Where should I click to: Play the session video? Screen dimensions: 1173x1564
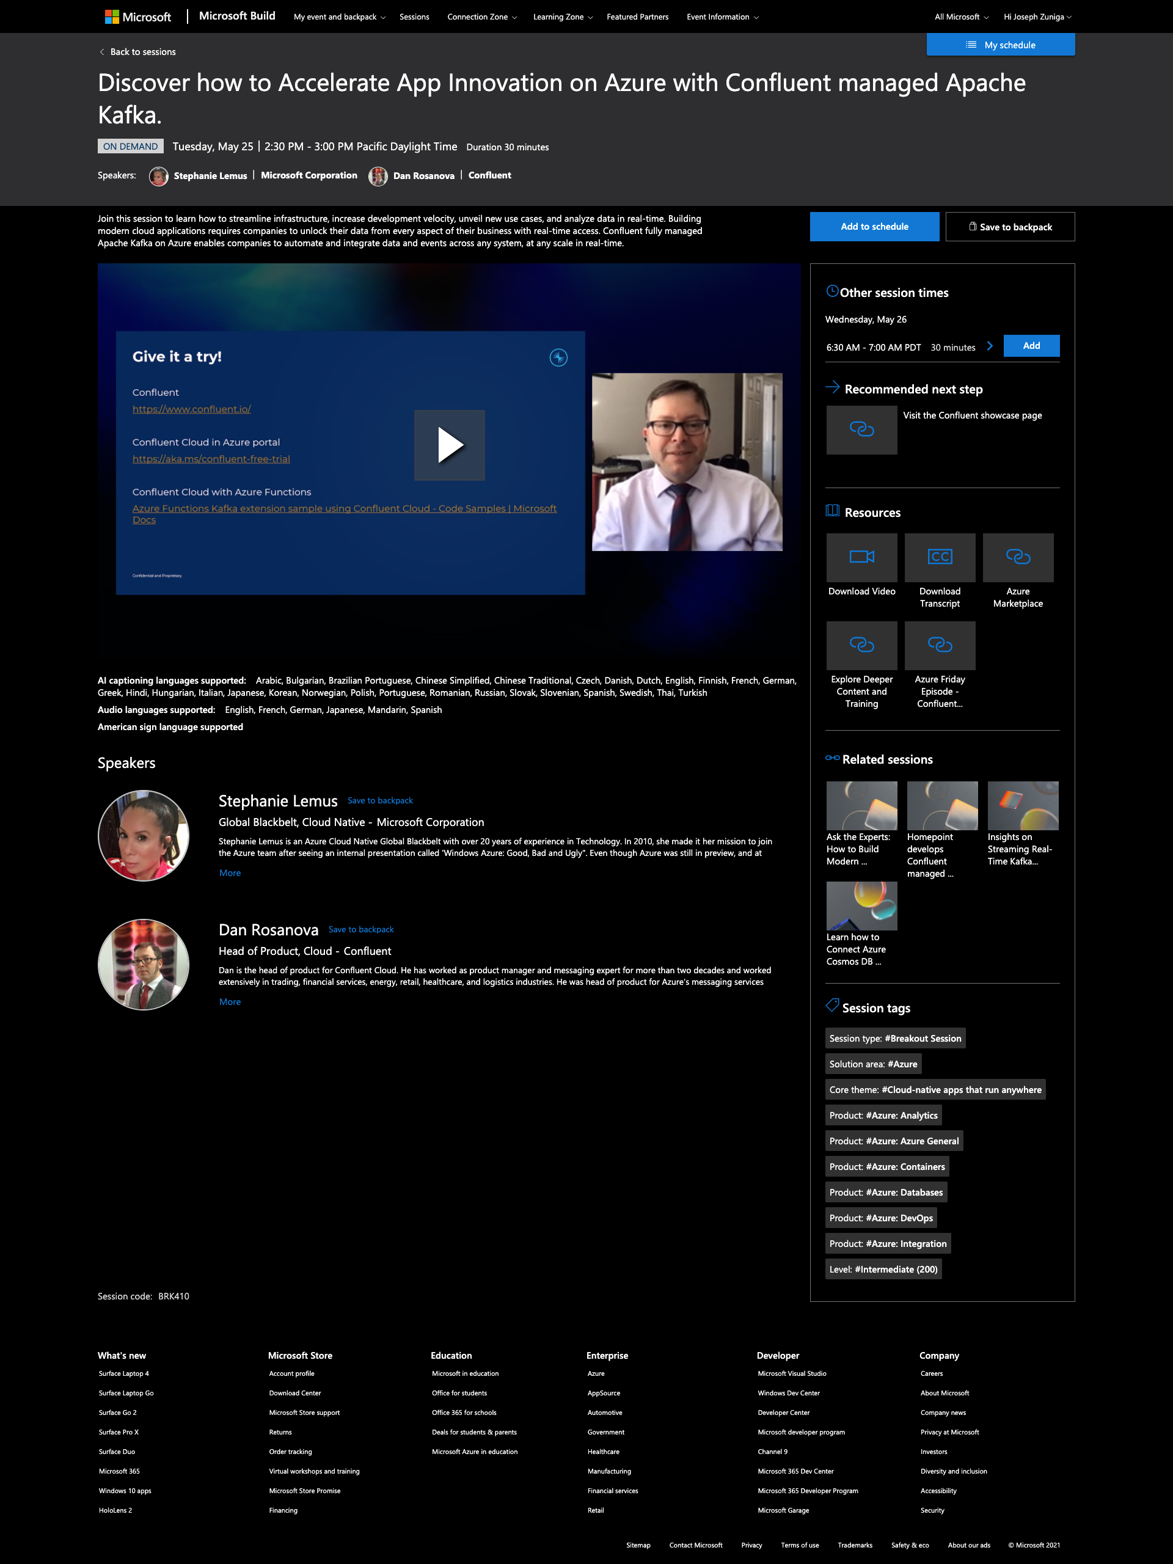(x=450, y=445)
